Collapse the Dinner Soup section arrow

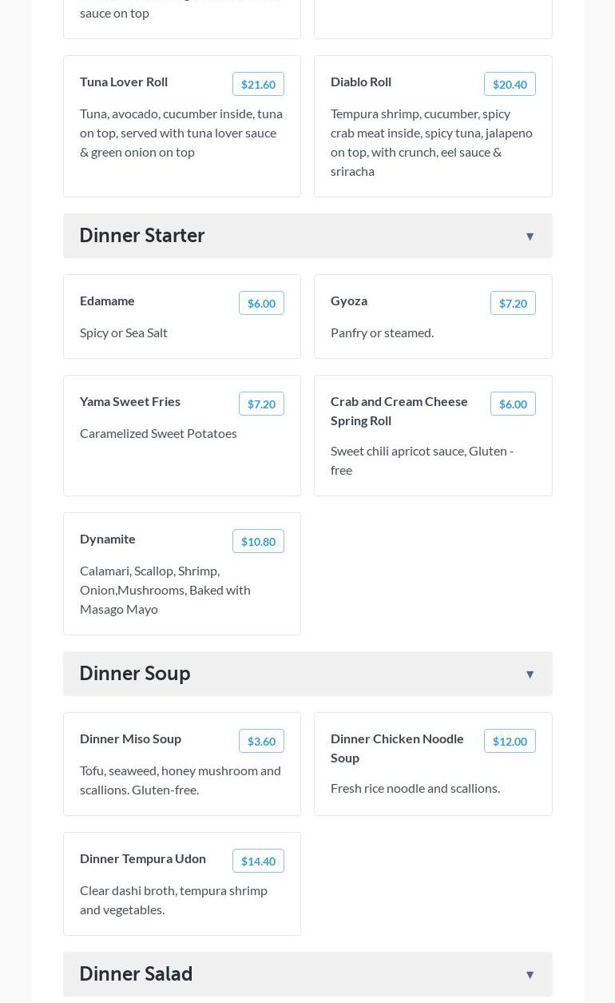pyautogui.click(x=530, y=674)
